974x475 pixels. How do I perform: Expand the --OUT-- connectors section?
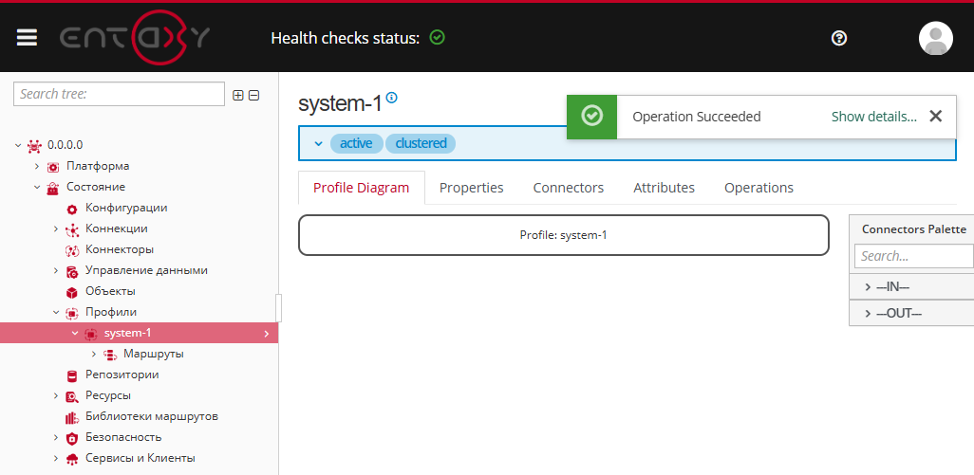coord(869,314)
